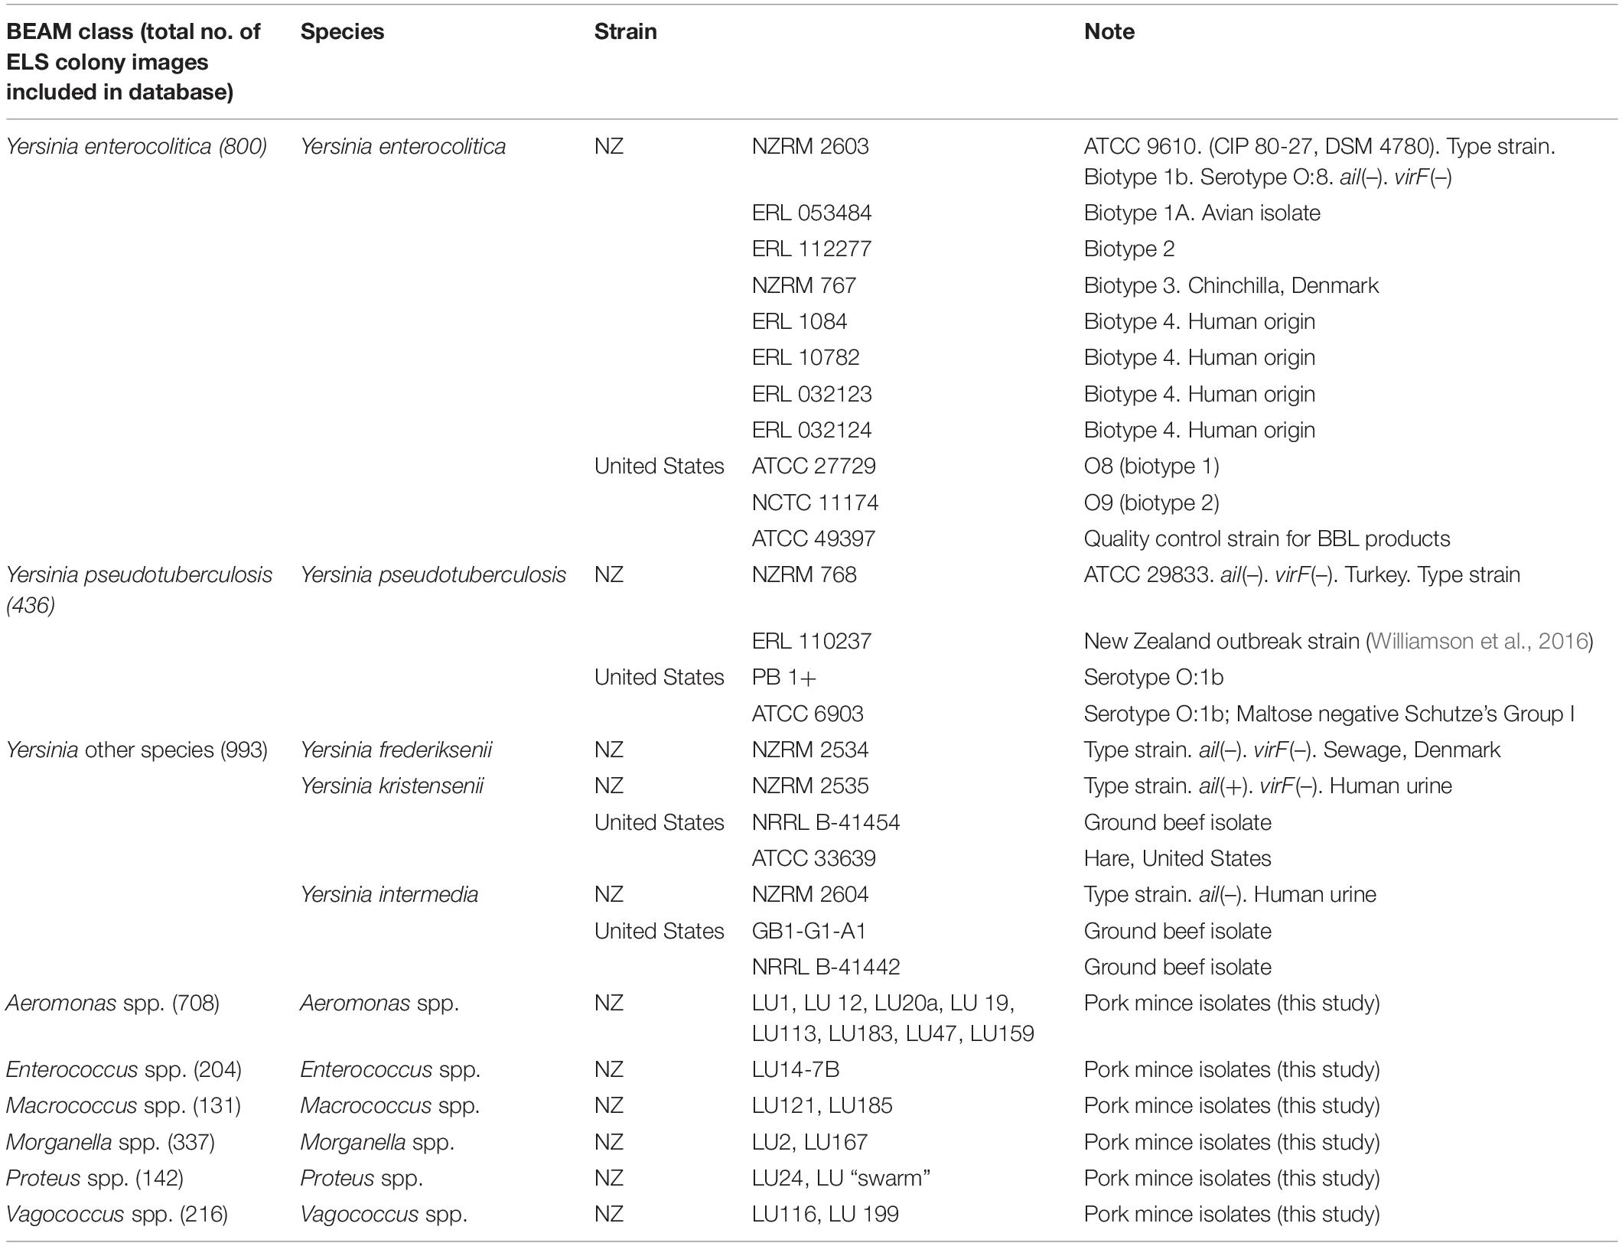The height and width of the screenshot is (1246, 1622).
Task: Select Vagococcus spp. (216) class cell
Action: 116,1214
